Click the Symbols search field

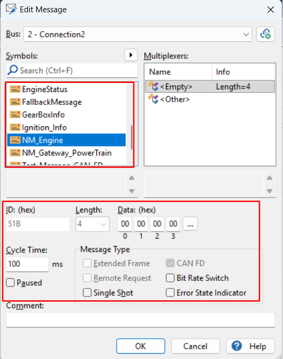click(x=72, y=71)
